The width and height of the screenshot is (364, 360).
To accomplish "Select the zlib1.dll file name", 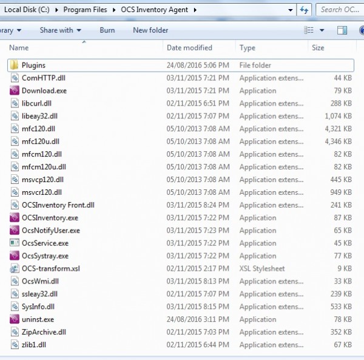I will point(33,345).
